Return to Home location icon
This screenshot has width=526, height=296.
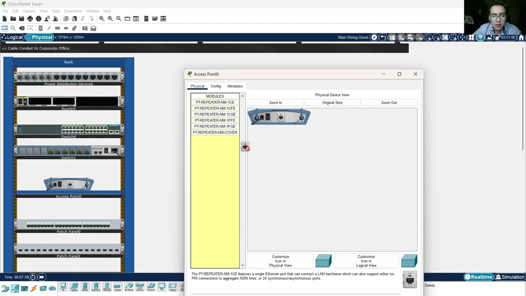[521, 37]
